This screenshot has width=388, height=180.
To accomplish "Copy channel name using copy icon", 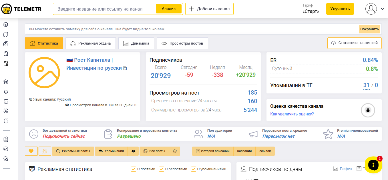I will [x=125, y=68].
